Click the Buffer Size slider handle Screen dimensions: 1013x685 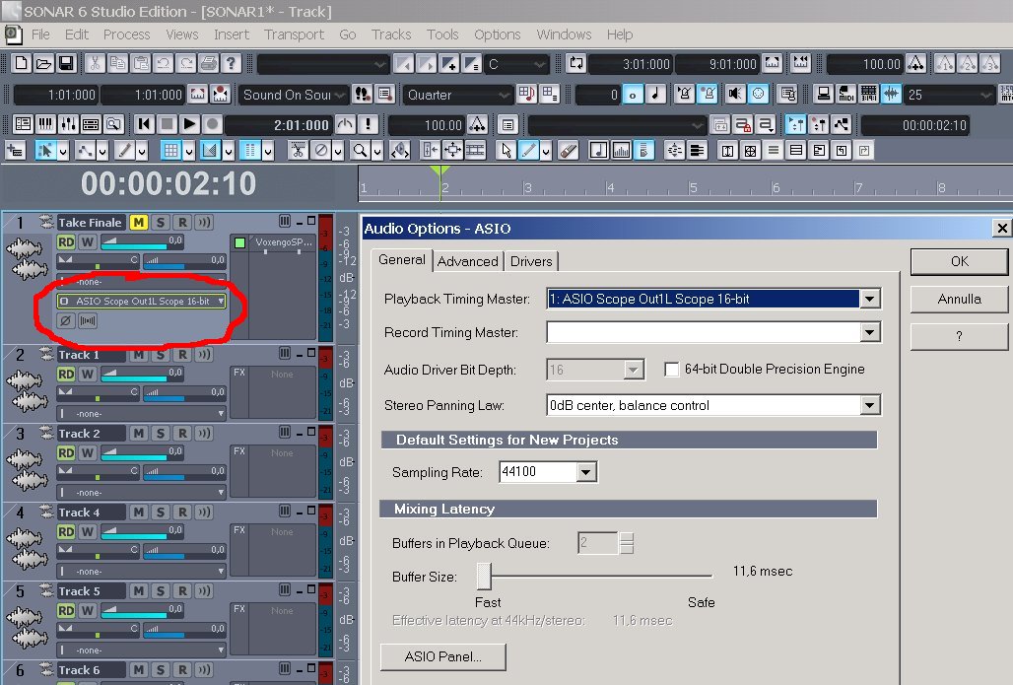pyautogui.click(x=484, y=576)
